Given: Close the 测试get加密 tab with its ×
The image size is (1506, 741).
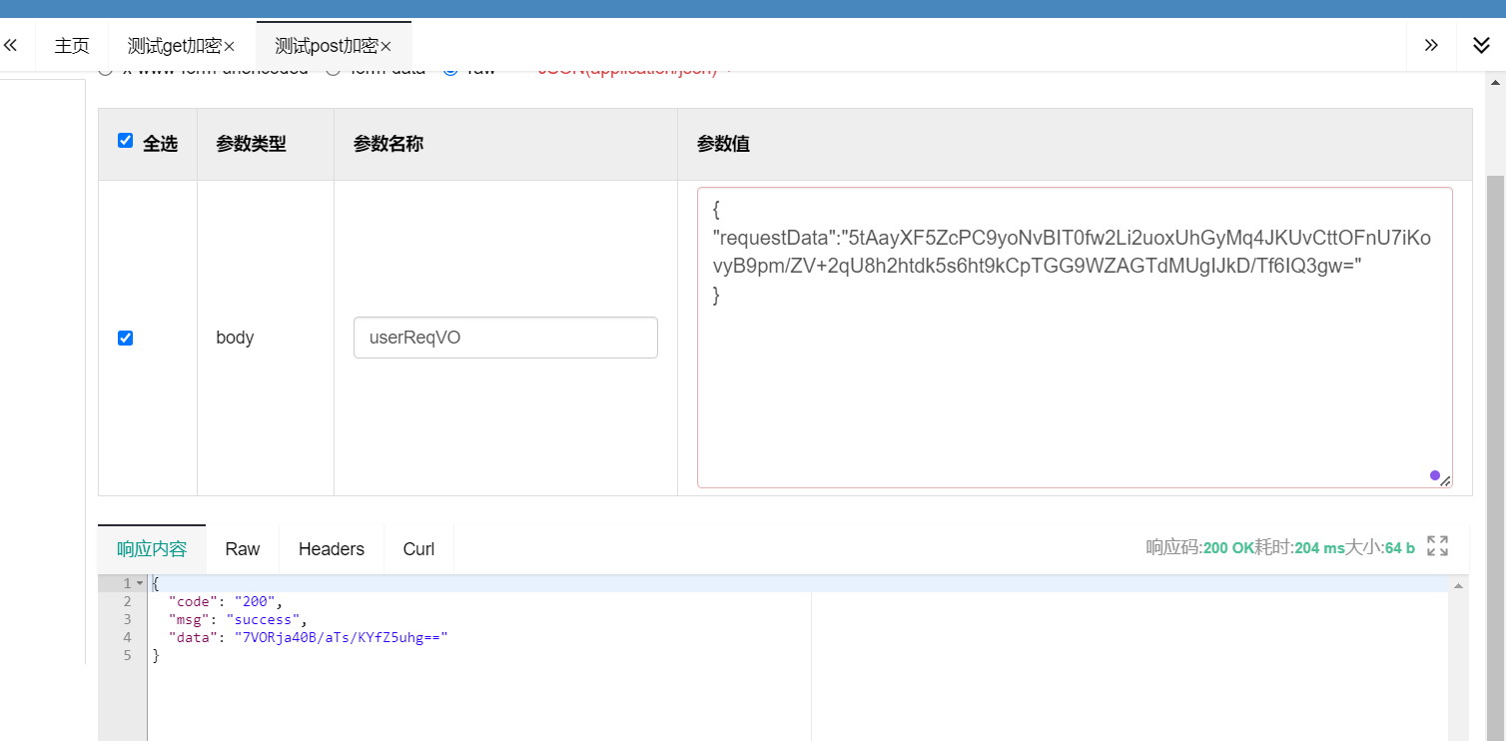Looking at the screenshot, I should pyautogui.click(x=229, y=46).
